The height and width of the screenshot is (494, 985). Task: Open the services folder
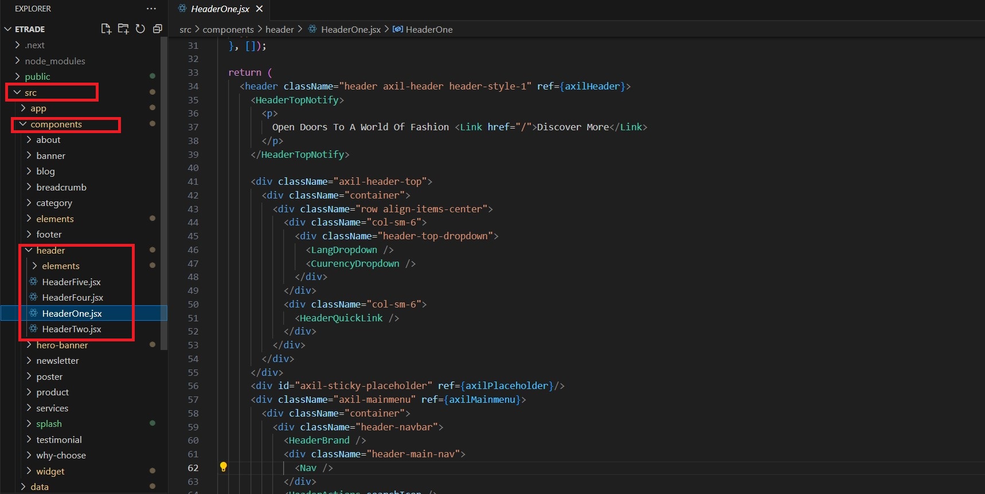(x=52, y=408)
